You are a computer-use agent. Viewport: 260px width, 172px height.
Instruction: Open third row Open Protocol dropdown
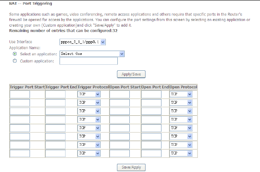pyautogui.click(x=181, y=111)
